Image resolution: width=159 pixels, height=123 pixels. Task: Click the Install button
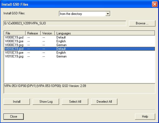point(17,102)
